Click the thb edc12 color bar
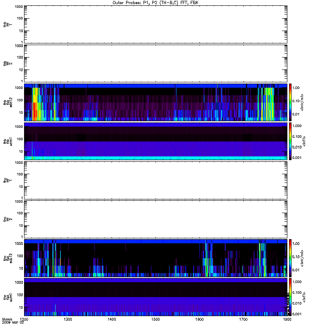 click(290, 102)
